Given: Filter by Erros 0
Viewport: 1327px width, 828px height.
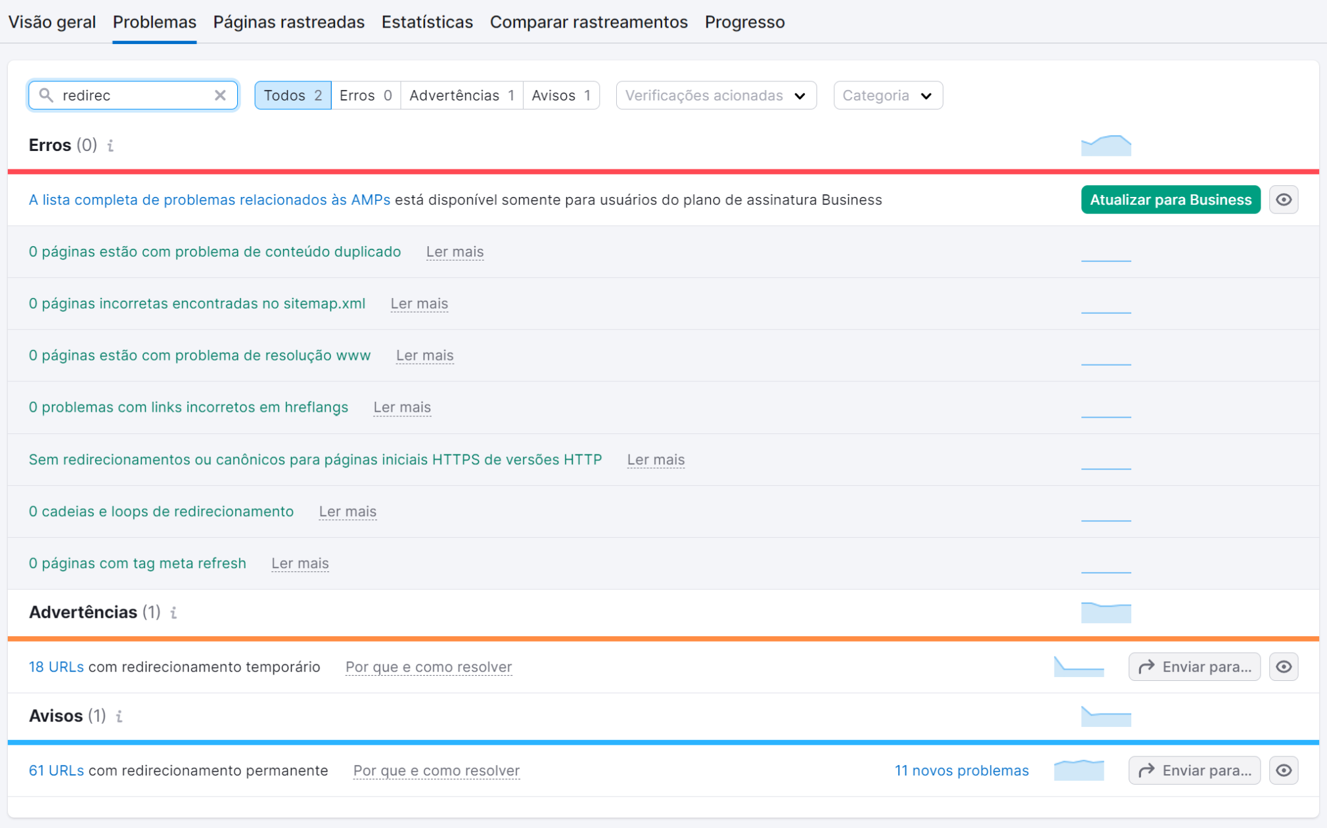Looking at the screenshot, I should point(366,95).
